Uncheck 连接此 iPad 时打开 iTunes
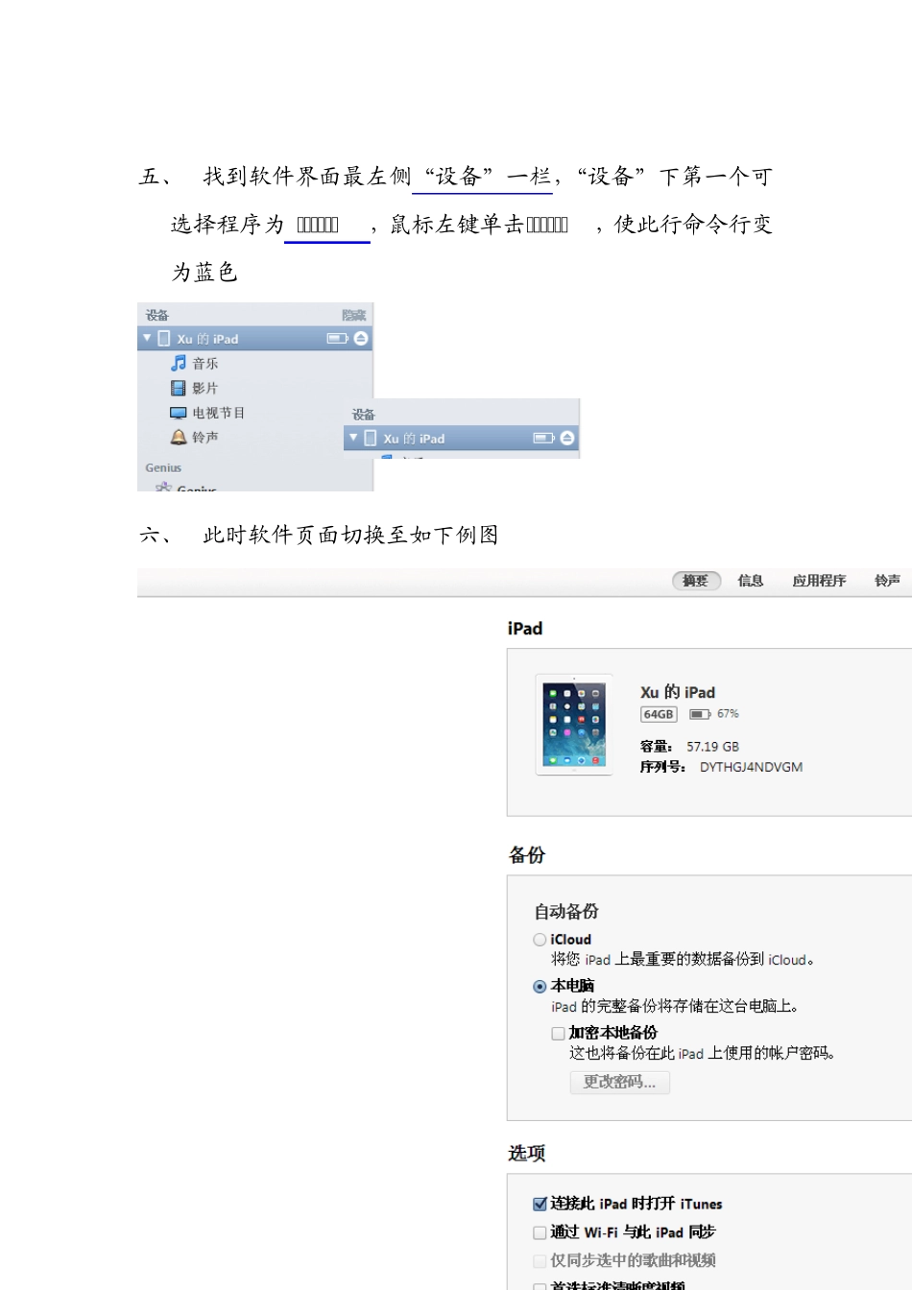 click(540, 1204)
